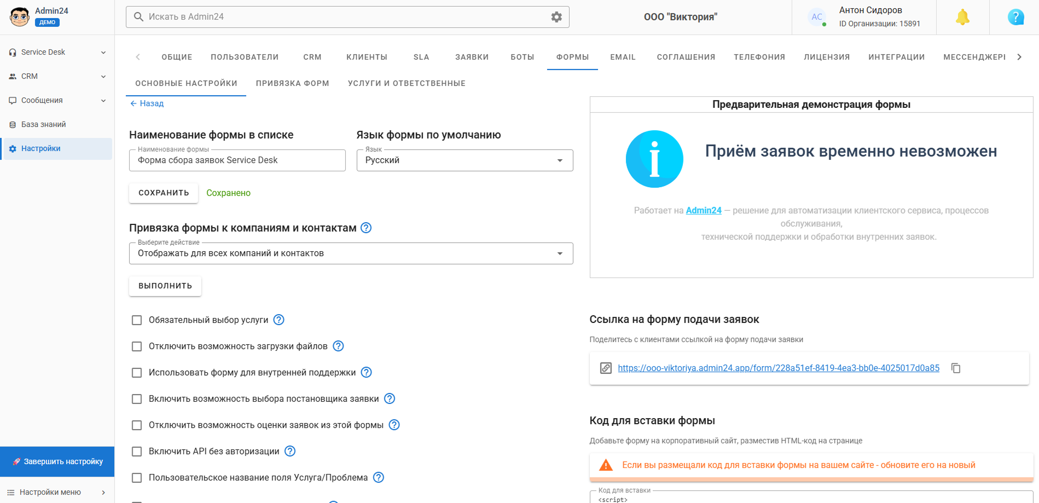Click Завершить настройку button

click(x=57, y=461)
